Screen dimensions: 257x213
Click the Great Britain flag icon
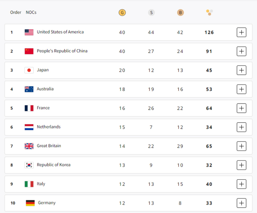[29, 146]
